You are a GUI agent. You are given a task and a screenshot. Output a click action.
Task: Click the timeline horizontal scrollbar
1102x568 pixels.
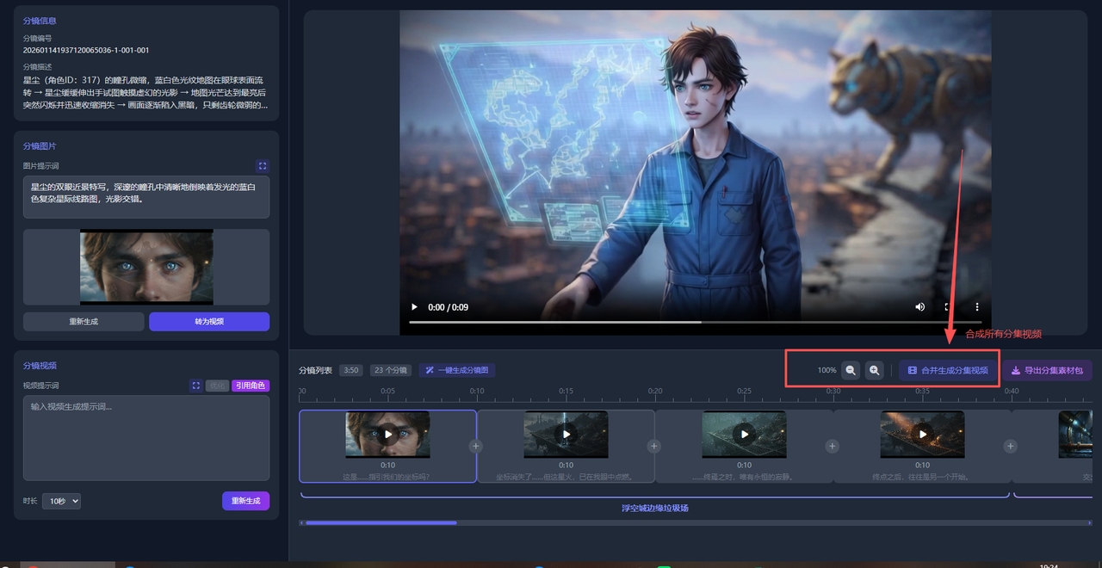point(379,522)
